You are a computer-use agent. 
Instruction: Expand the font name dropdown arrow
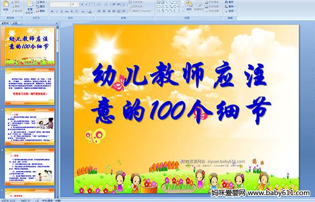tap(69, 4)
